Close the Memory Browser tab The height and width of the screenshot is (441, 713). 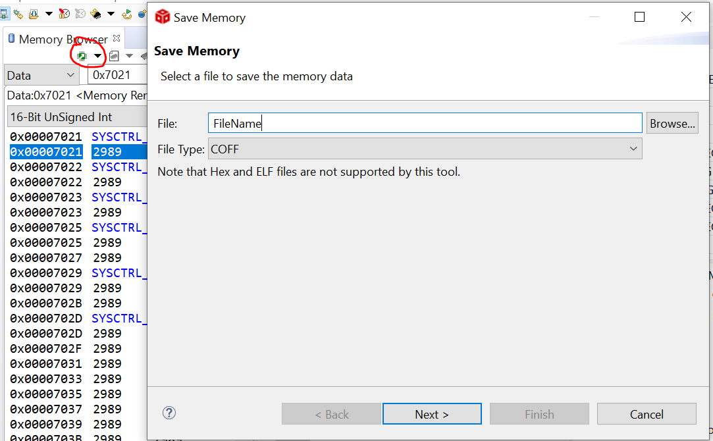[x=117, y=39]
